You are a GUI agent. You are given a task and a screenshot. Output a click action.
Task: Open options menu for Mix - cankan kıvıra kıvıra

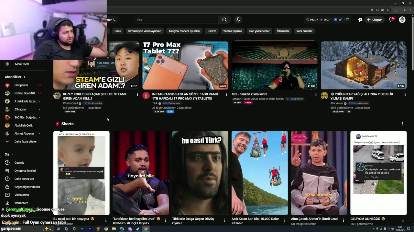pos(316,94)
